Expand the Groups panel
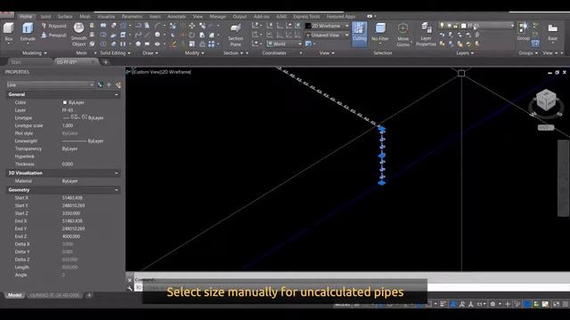This screenshot has width=570, height=320. click(x=528, y=53)
